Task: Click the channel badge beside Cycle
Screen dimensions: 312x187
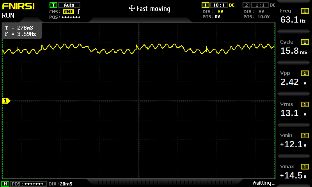Action: click(305, 42)
